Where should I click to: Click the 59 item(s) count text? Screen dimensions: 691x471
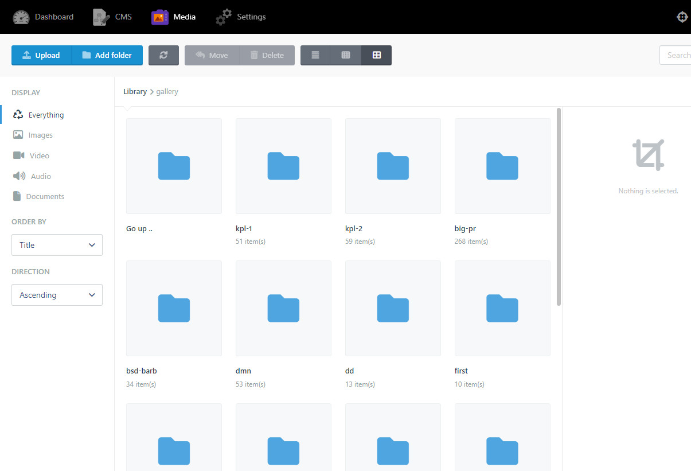point(360,242)
